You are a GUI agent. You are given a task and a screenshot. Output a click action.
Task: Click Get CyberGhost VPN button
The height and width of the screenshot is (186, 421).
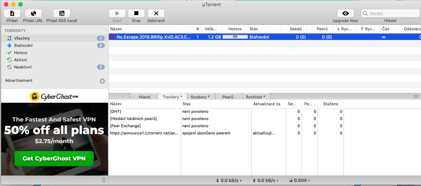tap(54, 159)
